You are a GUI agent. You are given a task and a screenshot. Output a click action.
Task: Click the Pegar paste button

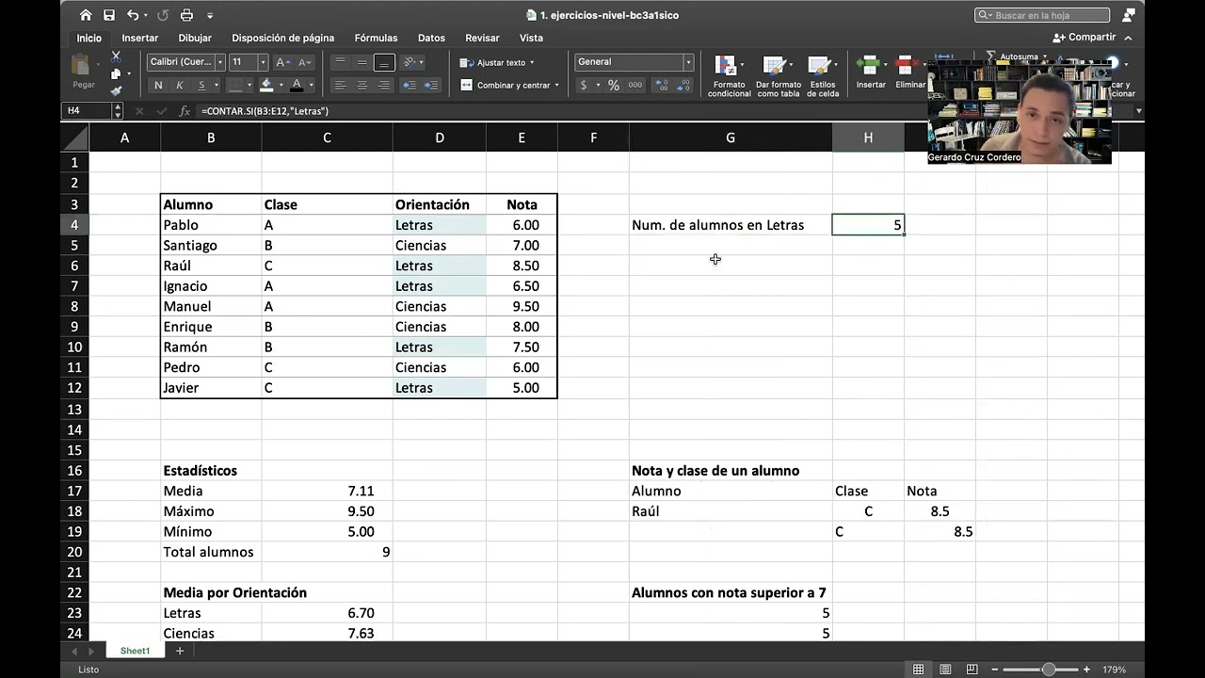[84, 72]
